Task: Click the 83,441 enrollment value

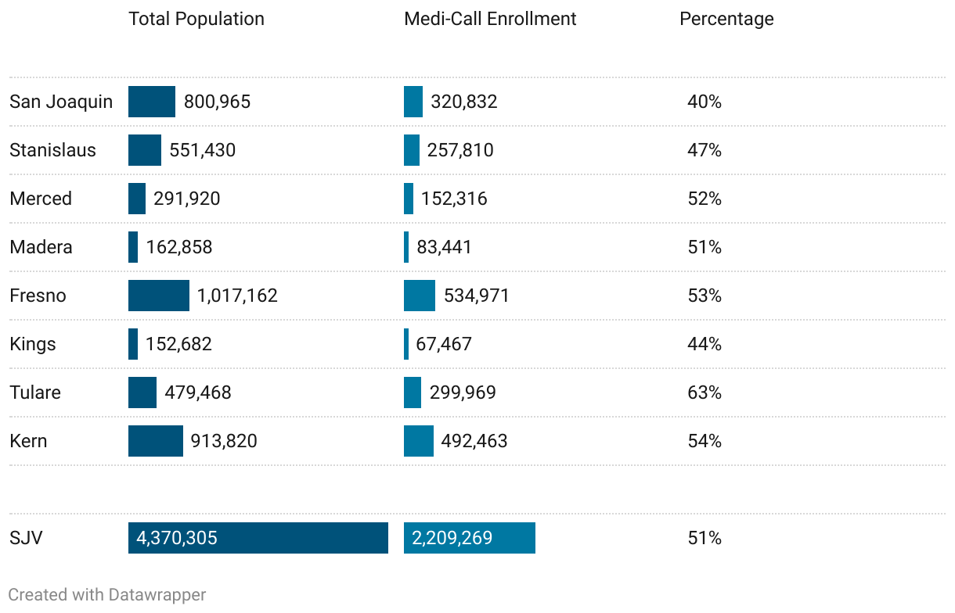Action: pyautogui.click(x=444, y=247)
